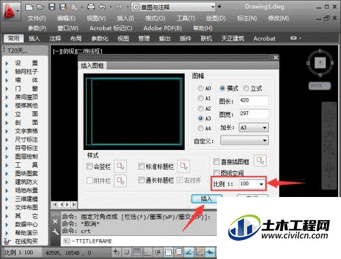The width and height of the screenshot is (341, 259).
Task: Check the 直接插图框 checkbox
Action: pyautogui.click(x=216, y=162)
